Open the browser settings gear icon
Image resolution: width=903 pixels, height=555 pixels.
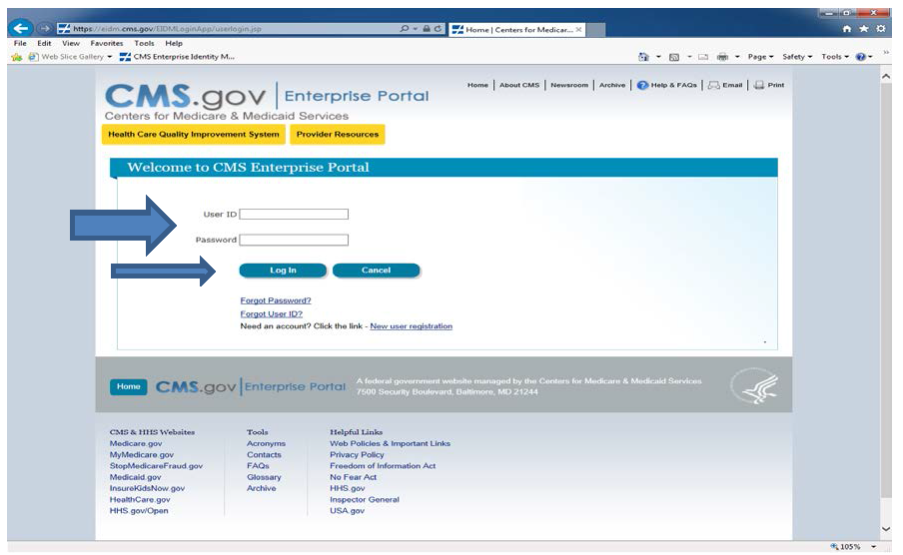pos(881,28)
